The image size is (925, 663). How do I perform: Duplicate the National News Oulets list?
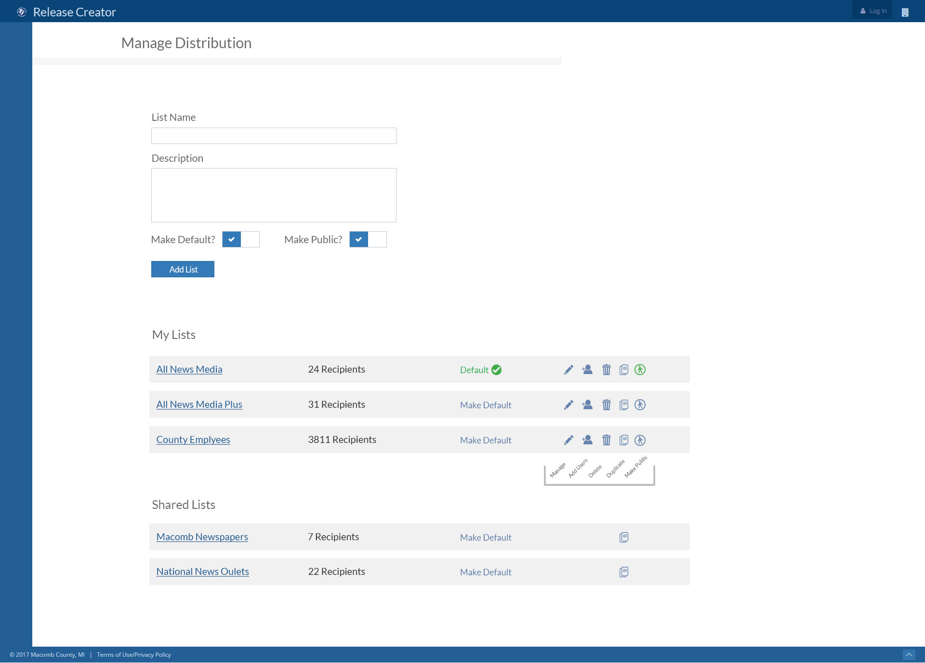point(624,572)
